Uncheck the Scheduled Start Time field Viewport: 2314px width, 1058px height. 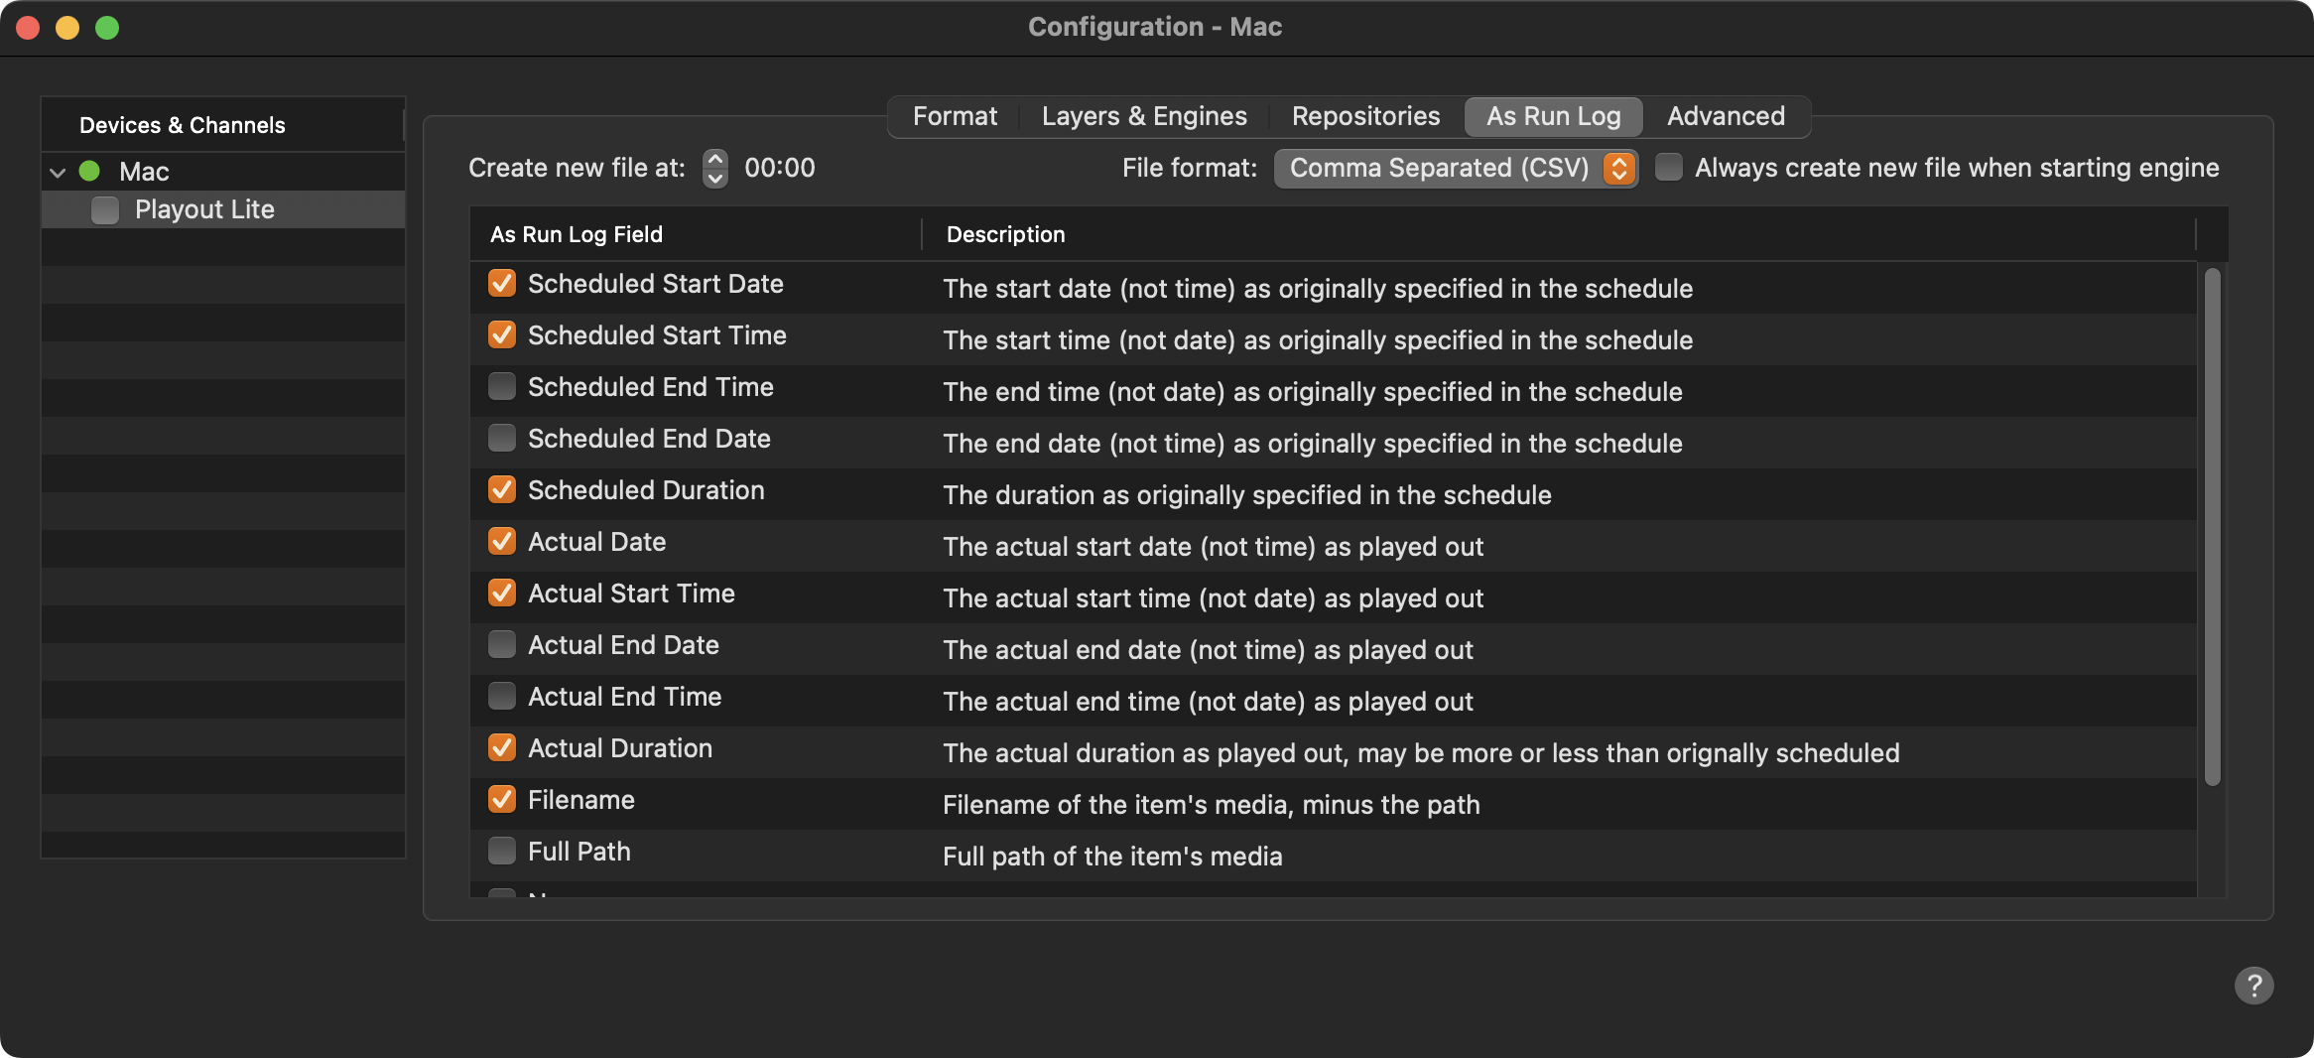(x=502, y=334)
